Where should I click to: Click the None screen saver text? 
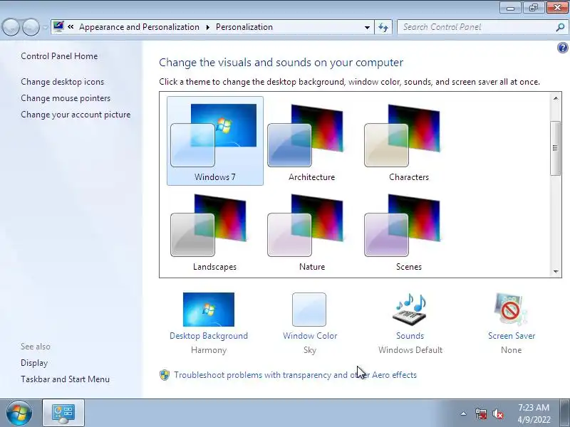coord(511,350)
